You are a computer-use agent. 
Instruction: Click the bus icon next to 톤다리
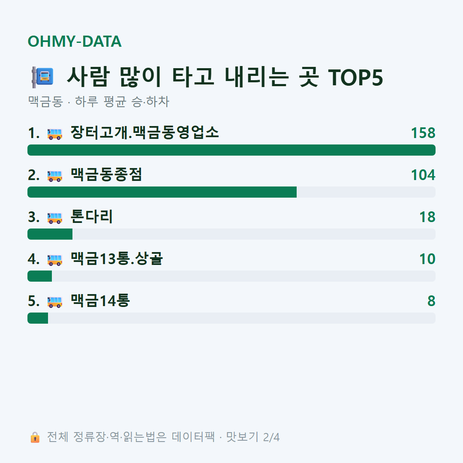click(54, 218)
